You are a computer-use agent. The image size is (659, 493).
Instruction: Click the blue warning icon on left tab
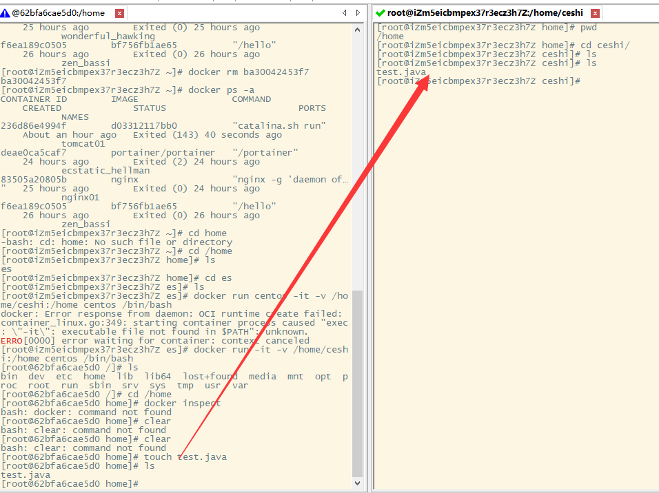(x=5, y=13)
